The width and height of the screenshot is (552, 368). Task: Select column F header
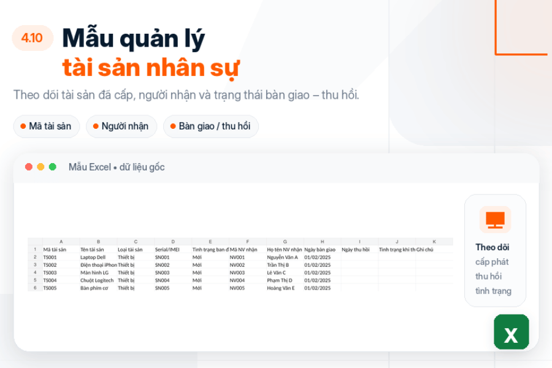pos(248,242)
